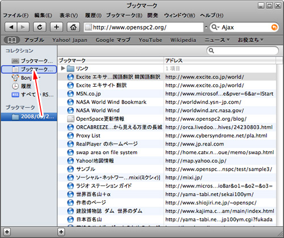Open the 履歴(I) menu

pyautogui.click(x=93, y=15)
